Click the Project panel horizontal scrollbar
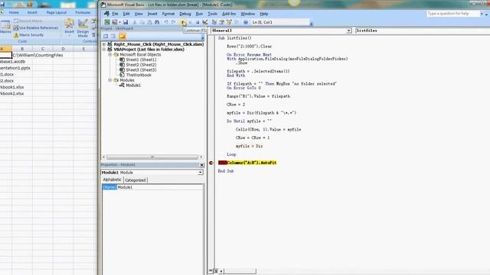The width and height of the screenshot is (490, 275). [152, 157]
